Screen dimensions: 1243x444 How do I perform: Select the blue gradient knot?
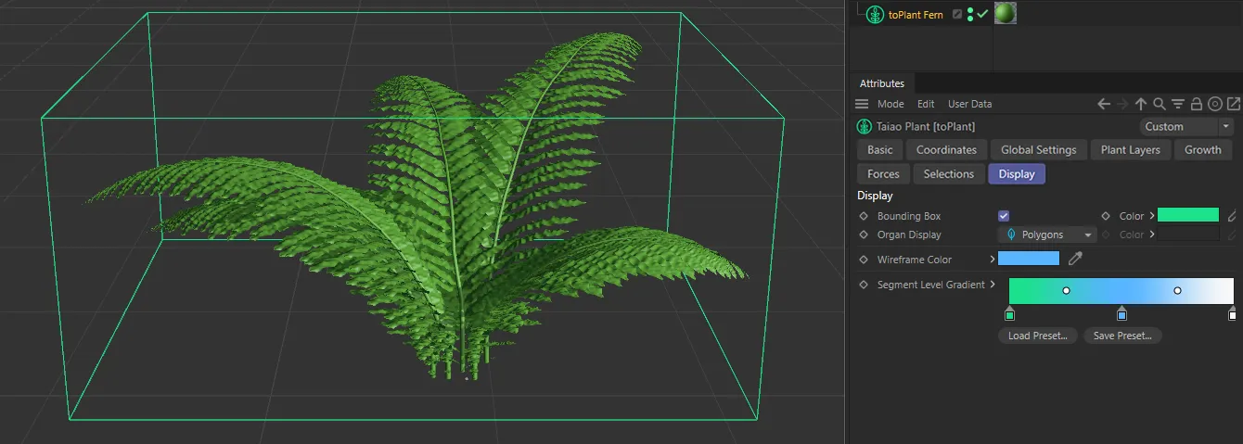tap(1121, 314)
